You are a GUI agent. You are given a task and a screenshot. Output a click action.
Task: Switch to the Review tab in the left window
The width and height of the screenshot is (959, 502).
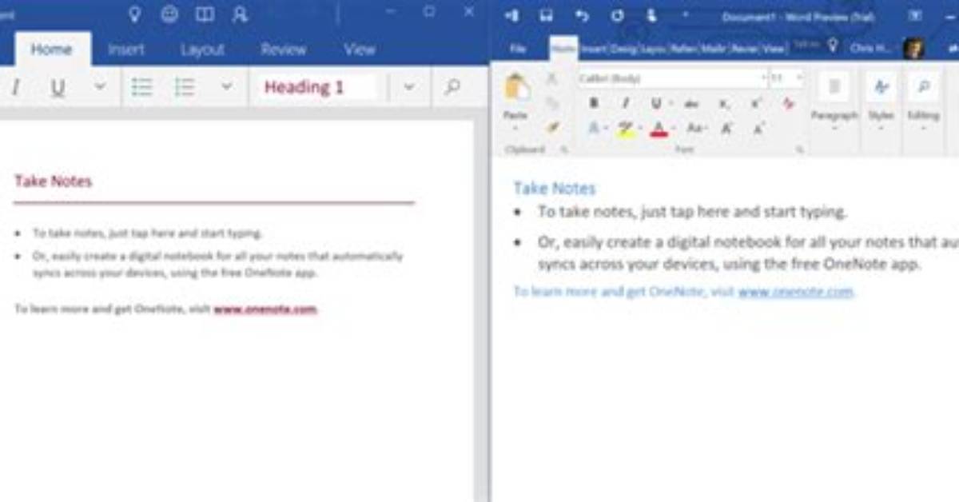[x=284, y=50]
